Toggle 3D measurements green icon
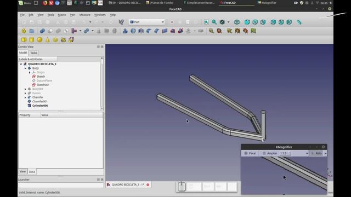 253,31
